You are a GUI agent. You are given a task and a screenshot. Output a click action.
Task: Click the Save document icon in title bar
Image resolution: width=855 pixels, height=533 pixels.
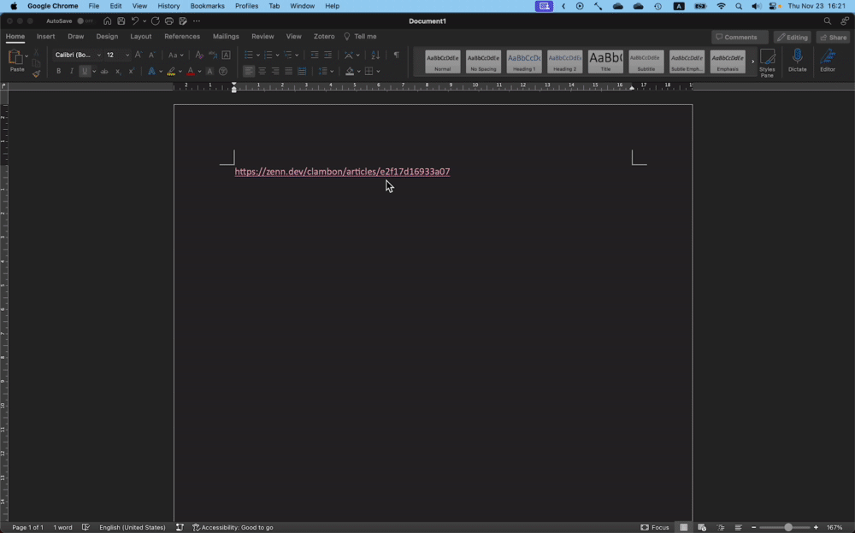121,20
